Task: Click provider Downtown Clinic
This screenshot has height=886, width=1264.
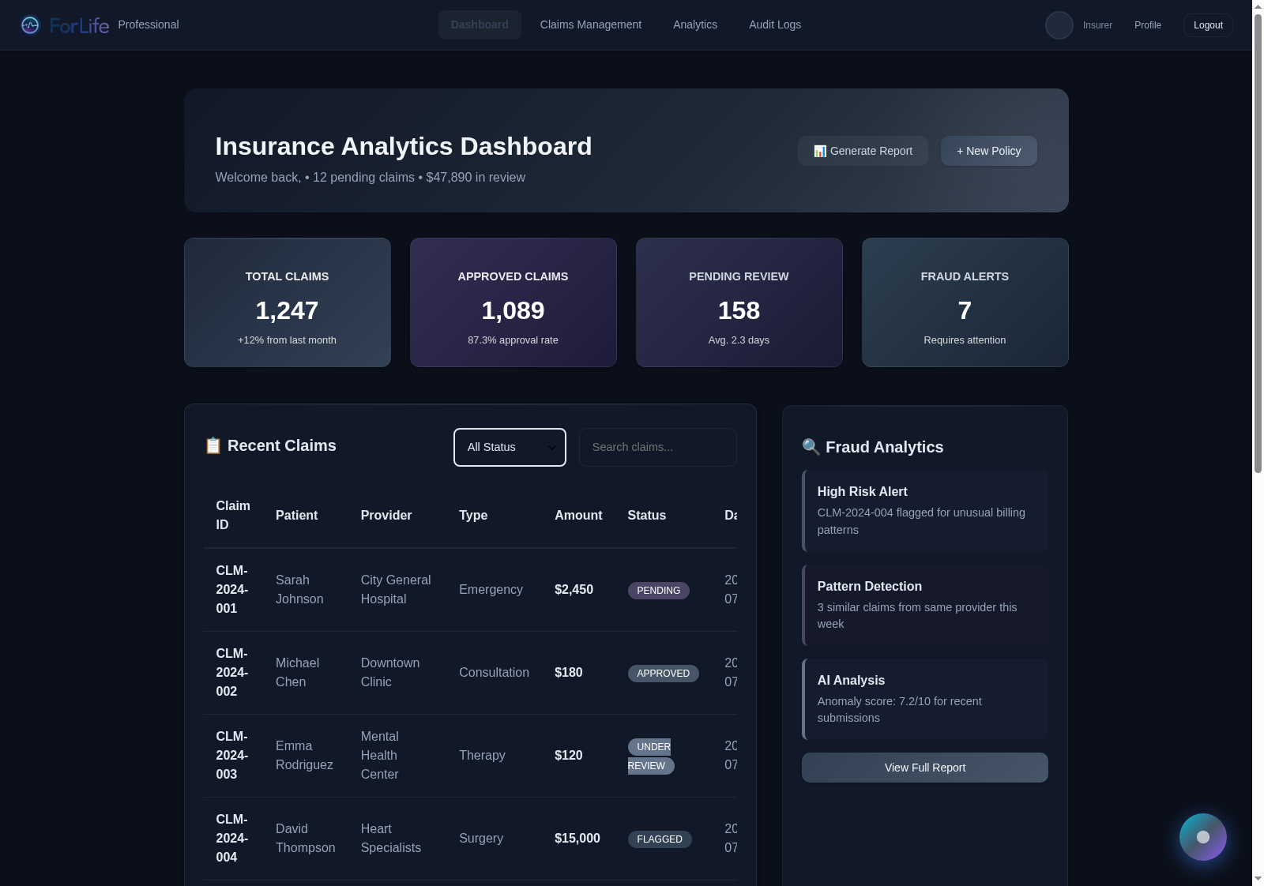Action: pos(390,673)
